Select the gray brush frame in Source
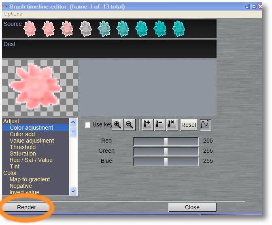Viewport: 272px width, 225px height. (85, 29)
